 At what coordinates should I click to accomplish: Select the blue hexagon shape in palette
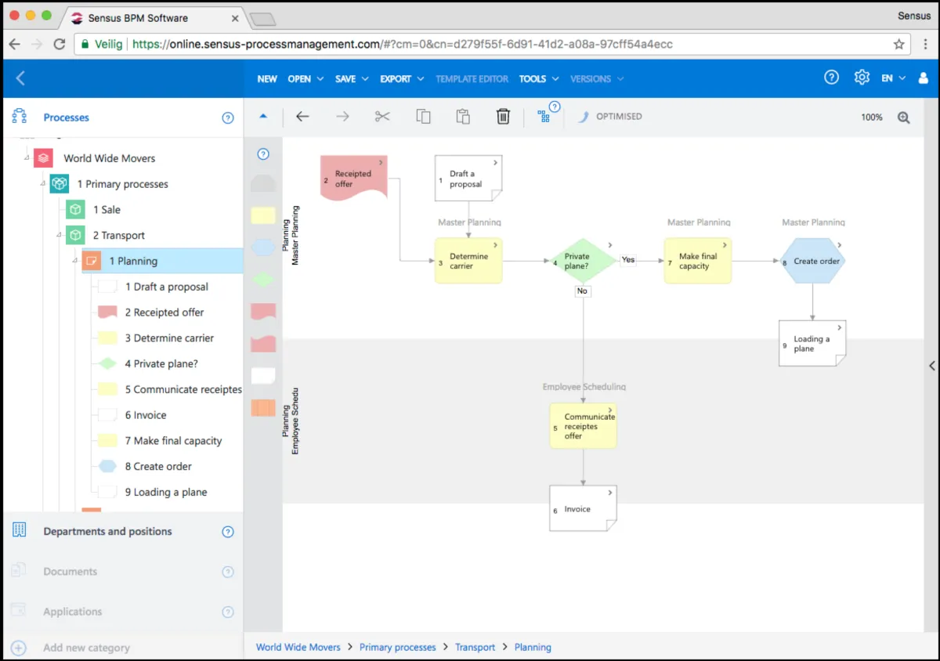(263, 247)
